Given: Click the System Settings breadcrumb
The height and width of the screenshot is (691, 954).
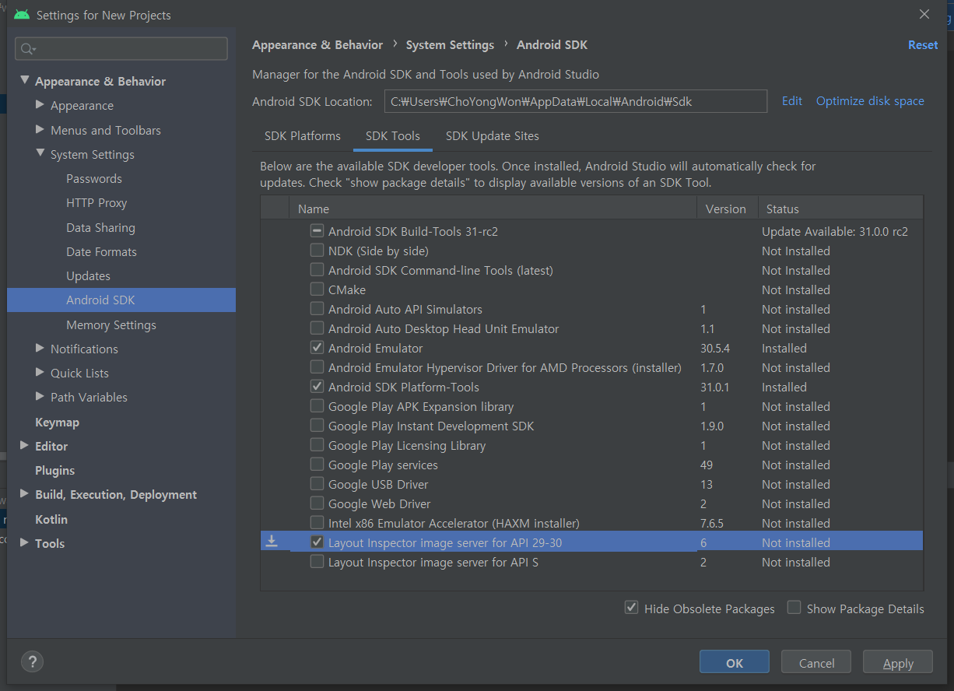Looking at the screenshot, I should pos(450,45).
